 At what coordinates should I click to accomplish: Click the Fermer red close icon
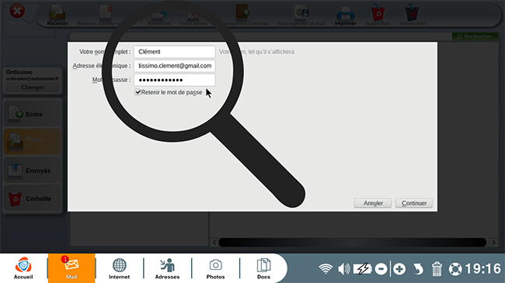(17, 12)
